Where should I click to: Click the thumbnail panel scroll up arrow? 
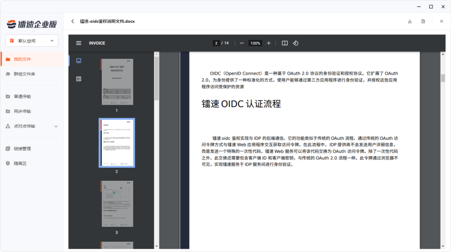tap(157, 54)
